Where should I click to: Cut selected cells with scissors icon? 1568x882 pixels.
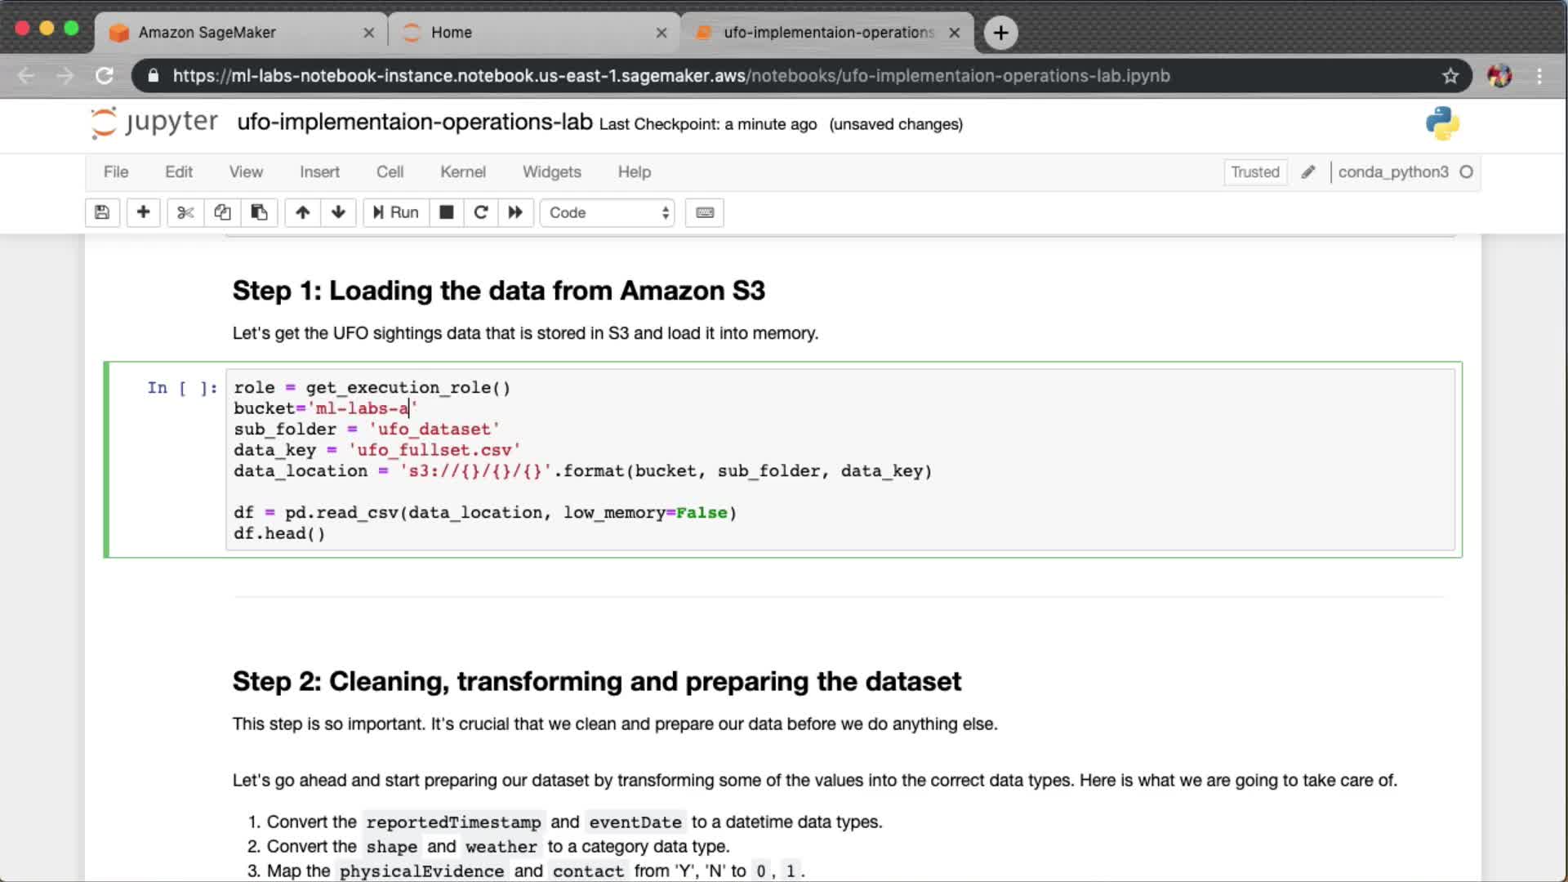(x=185, y=212)
